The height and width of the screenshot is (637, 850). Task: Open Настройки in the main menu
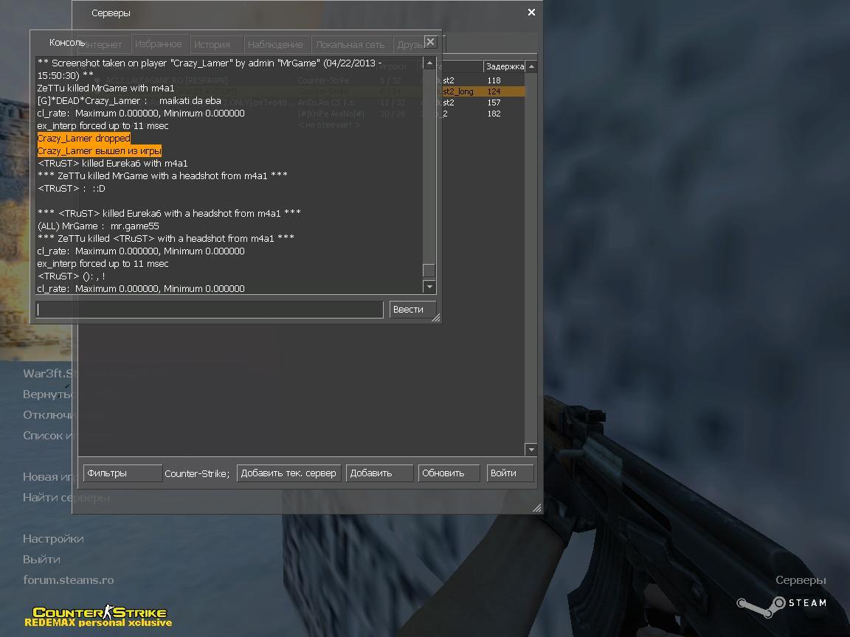pyautogui.click(x=53, y=538)
